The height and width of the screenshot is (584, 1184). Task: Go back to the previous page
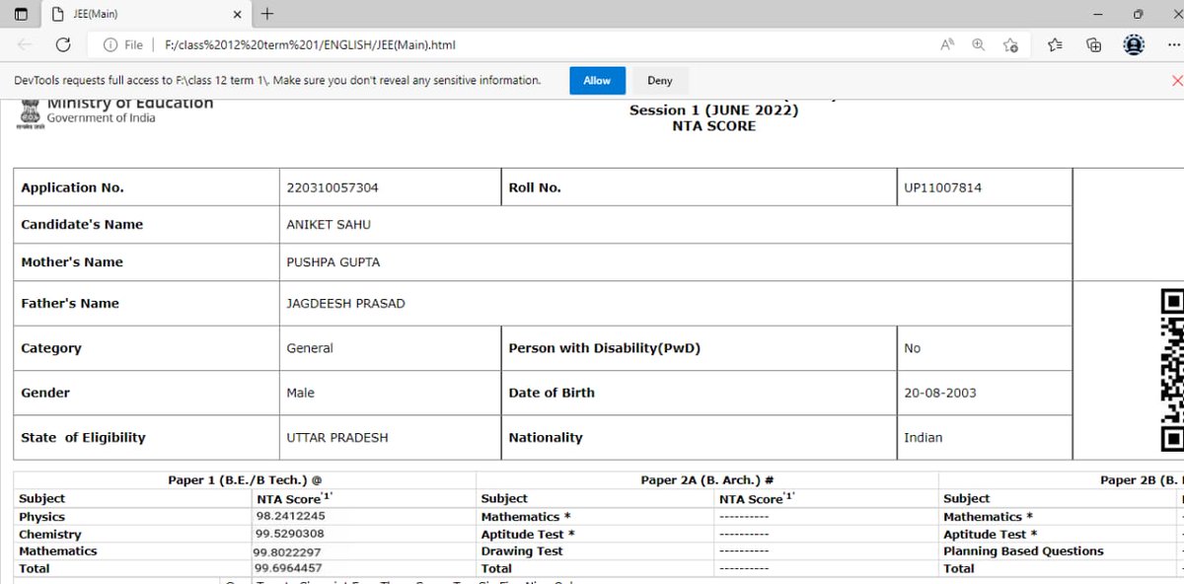click(25, 44)
